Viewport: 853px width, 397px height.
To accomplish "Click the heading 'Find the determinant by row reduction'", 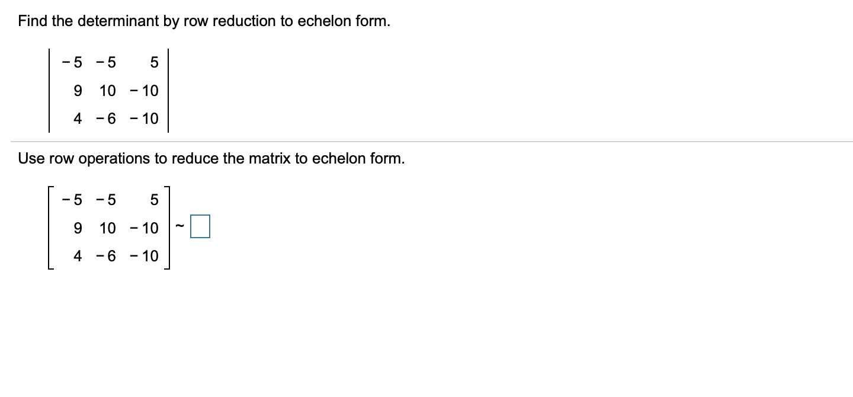I will coord(204,21).
